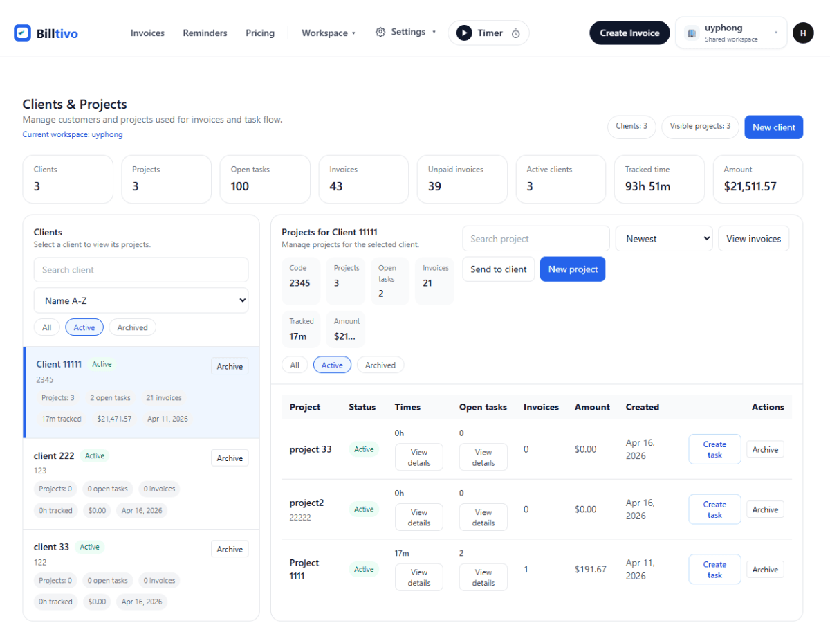This screenshot has width=830, height=623.
Task: Select the All client filter
Action: pyautogui.click(x=46, y=327)
